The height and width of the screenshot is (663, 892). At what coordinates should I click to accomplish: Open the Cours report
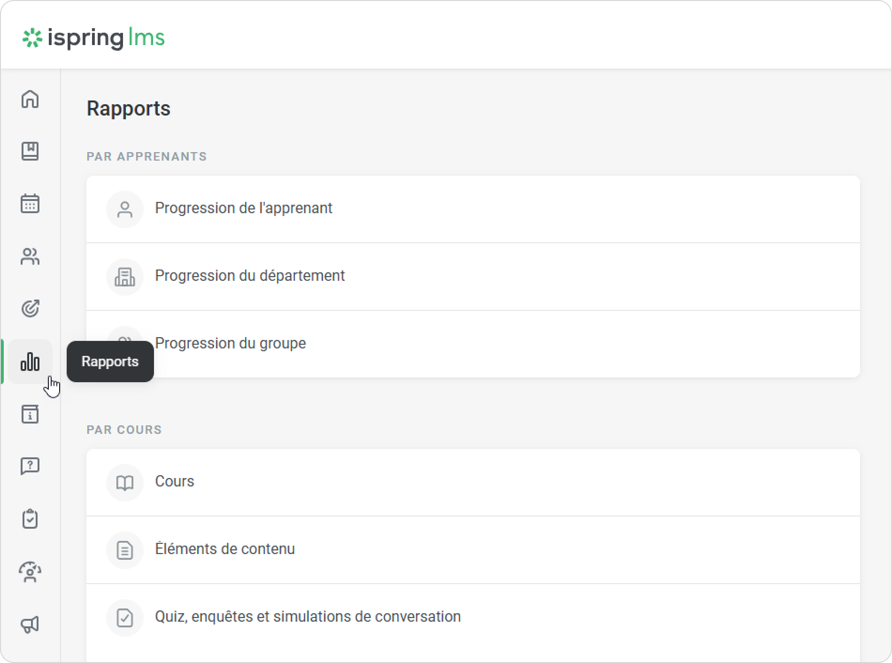pyautogui.click(x=175, y=481)
